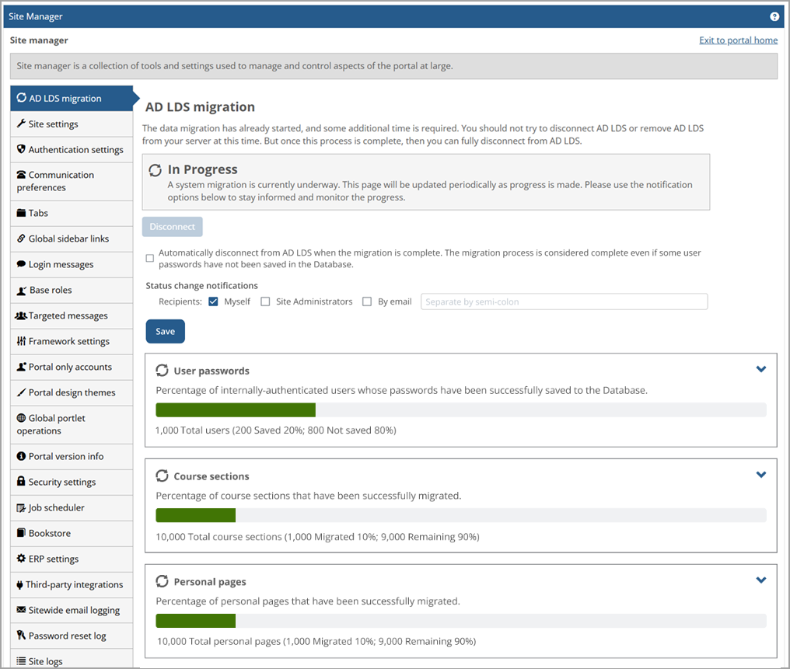This screenshot has height=669, width=790.
Task: Collapse the Course sections panel chevron
Action: 760,475
